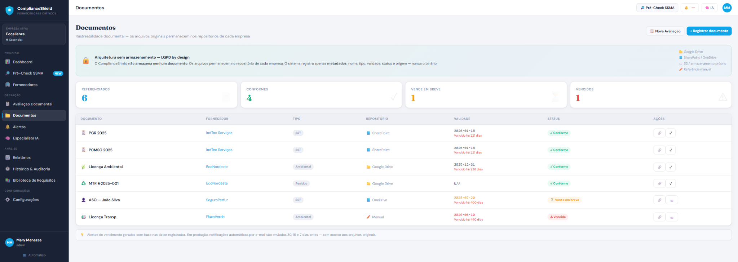Open the SeguroPerfur supplier link
Image resolution: width=738 pixels, height=262 pixels.
click(x=217, y=200)
